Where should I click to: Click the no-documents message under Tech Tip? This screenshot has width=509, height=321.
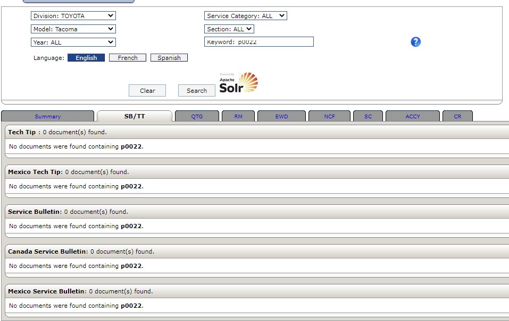[x=76, y=146]
